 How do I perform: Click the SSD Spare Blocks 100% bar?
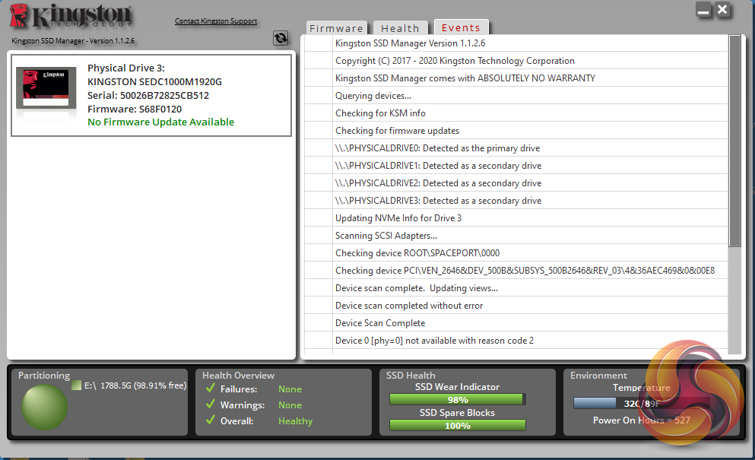pos(457,425)
